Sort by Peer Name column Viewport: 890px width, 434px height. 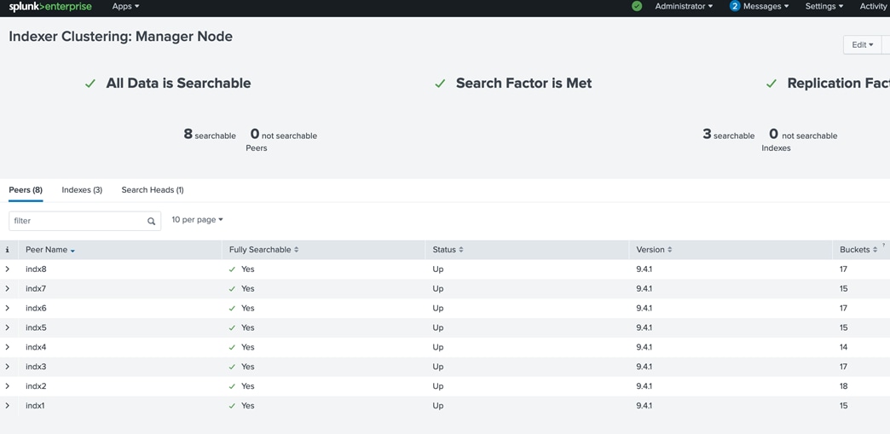tap(50, 249)
